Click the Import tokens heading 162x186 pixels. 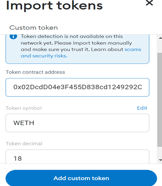click(54, 6)
